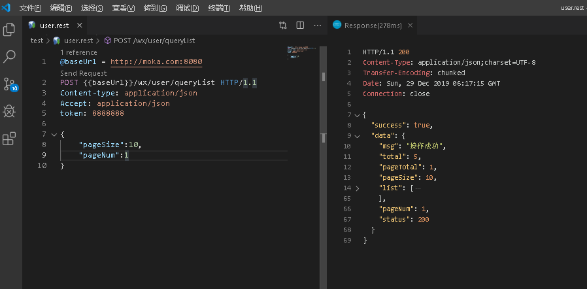Open the 转到(G) menu
This screenshot has width=587, height=289.
155,8
